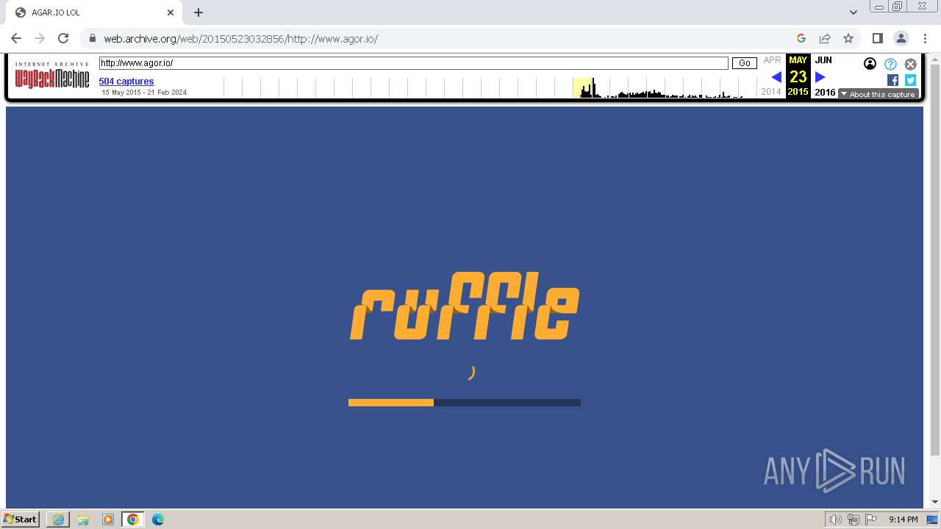The width and height of the screenshot is (941, 529).
Task: Click the Action Center flag icon
Action: click(871, 519)
